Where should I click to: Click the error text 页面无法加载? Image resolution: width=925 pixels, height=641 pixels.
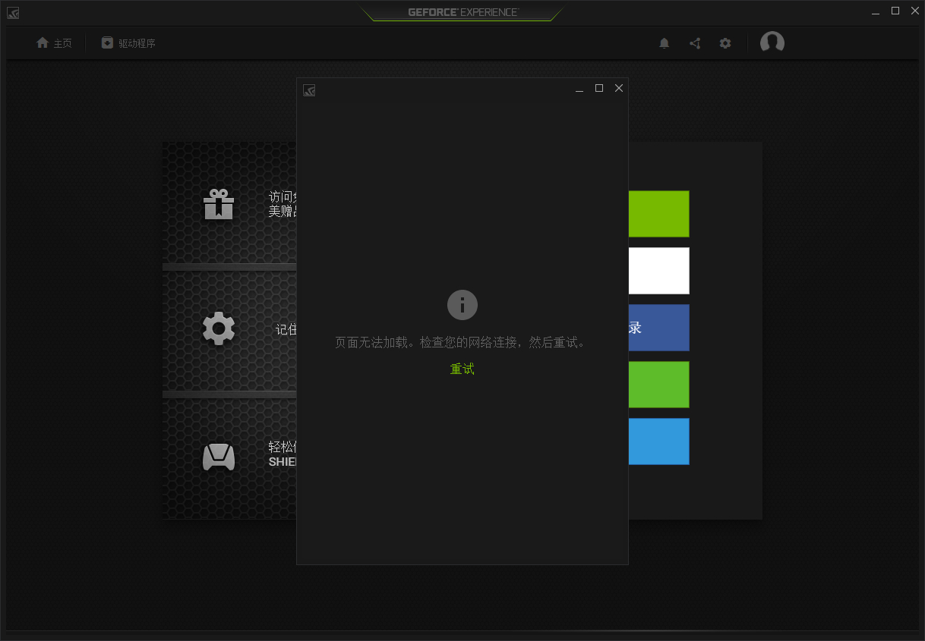374,343
